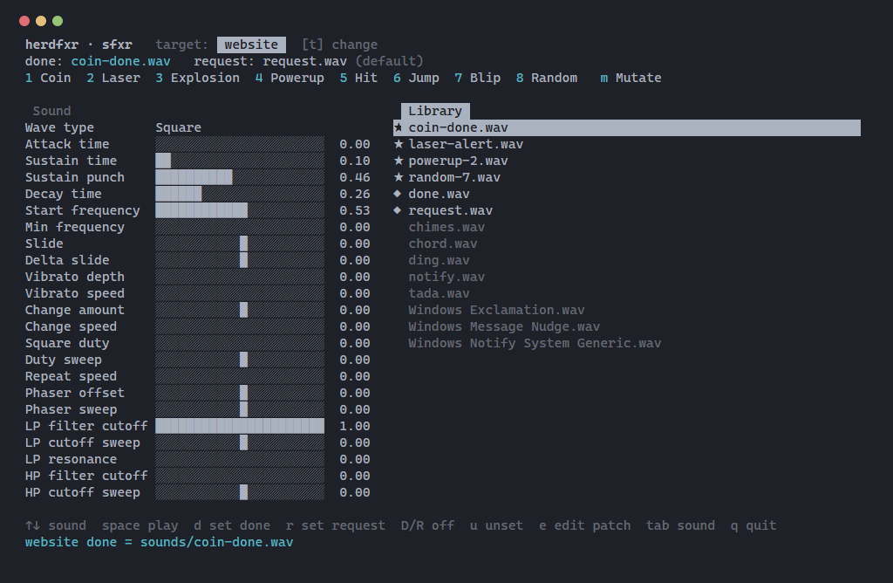Click the m Mutate option
The width and height of the screenshot is (893, 583).
pyautogui.click(x=631, y=78)
